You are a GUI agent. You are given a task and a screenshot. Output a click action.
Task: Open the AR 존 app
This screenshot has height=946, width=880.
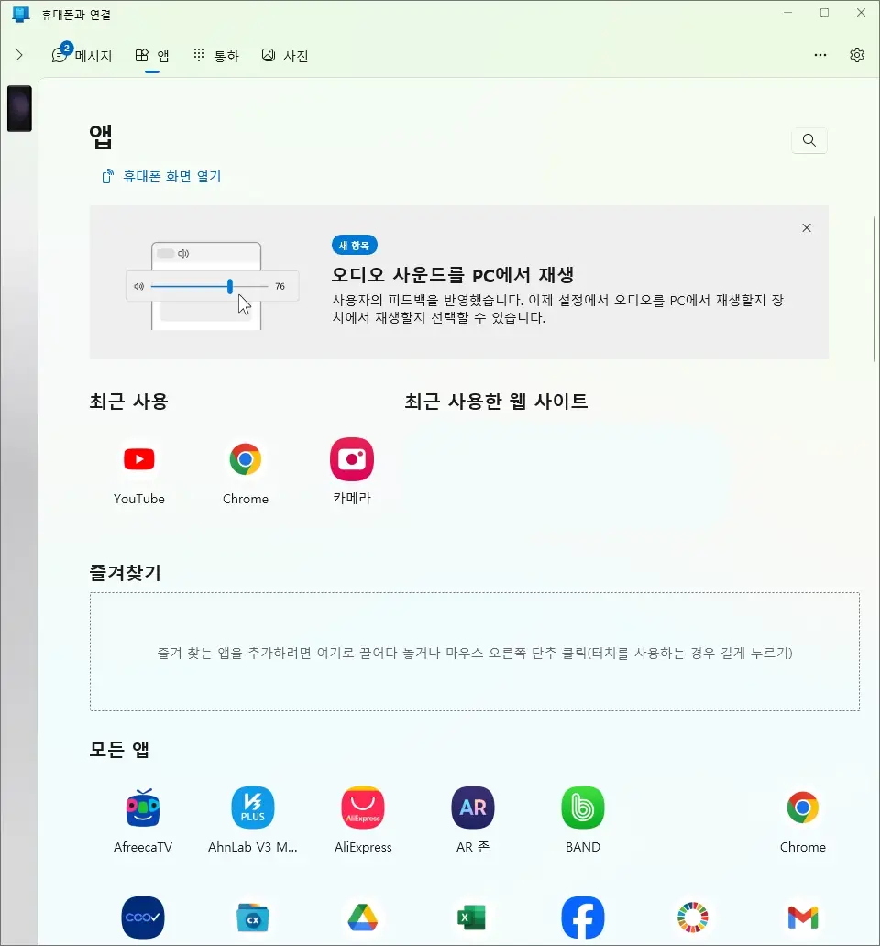472,808
